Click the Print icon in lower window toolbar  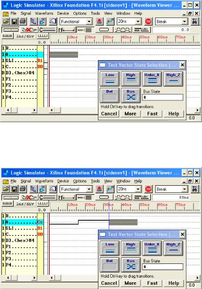click(23, 189)
